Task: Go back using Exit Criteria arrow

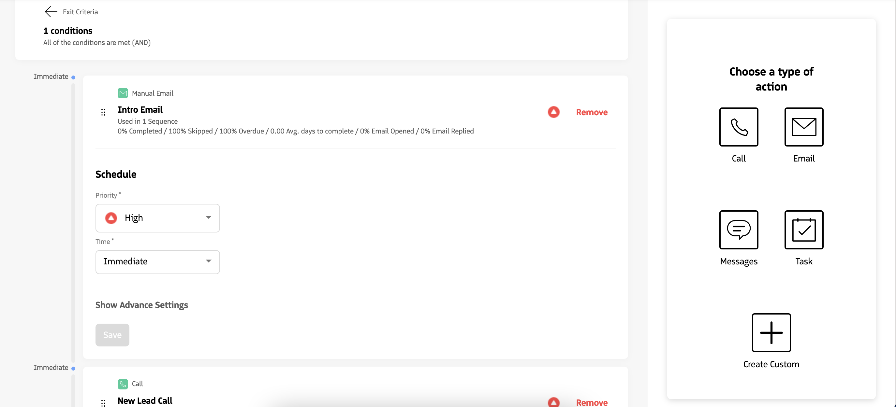Action: (51, 12)
